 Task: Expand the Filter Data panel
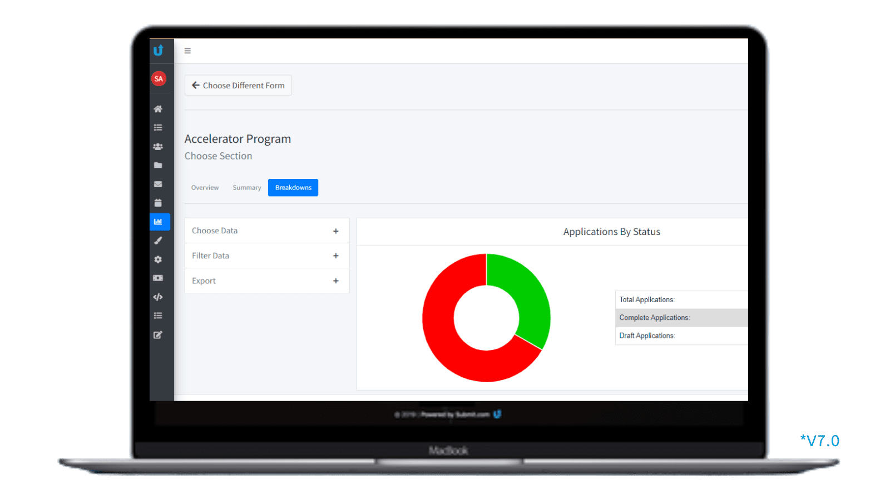pos(267,256)
